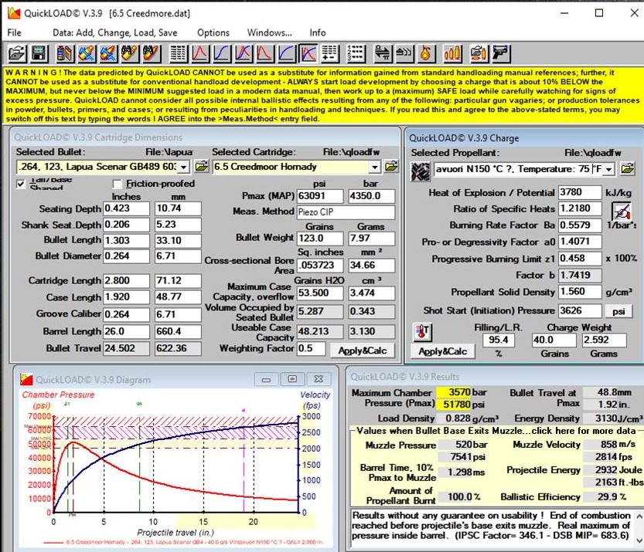The height and width of the screenshot is (552, 644).
Task: Open the File menu
Action: click(15, 32)
